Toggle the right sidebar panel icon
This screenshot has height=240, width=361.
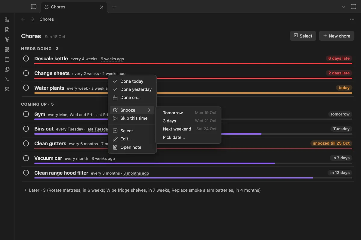pyautogui.click(x=353, y=7)
